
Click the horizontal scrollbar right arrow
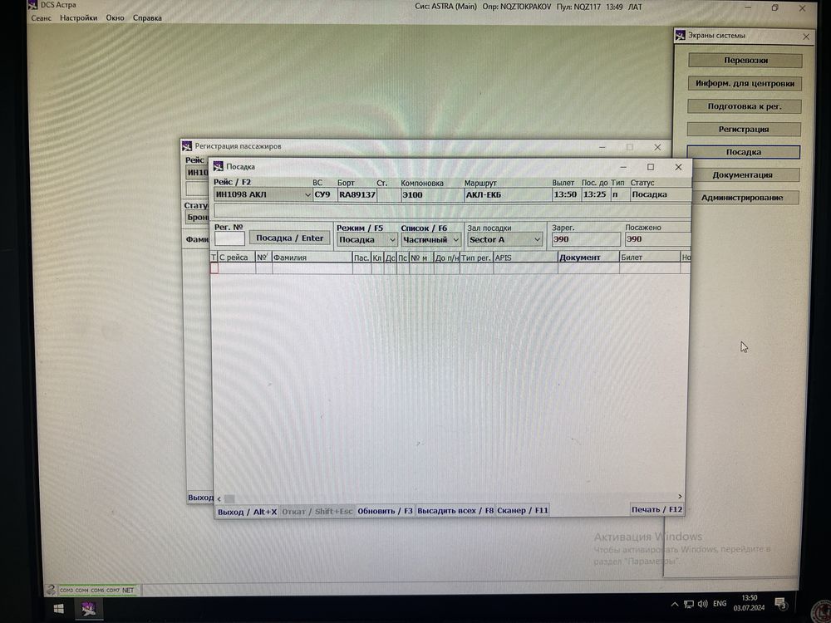pyautogui.click(x=680, y=497)
